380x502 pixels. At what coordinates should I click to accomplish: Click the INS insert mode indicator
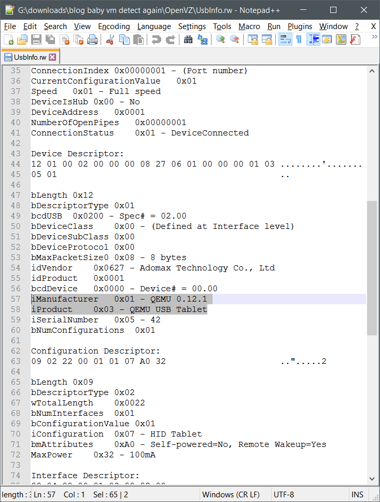[x=357, y=495]
